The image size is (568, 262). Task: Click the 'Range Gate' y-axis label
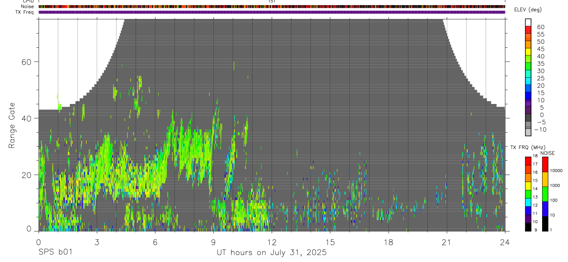12,125
